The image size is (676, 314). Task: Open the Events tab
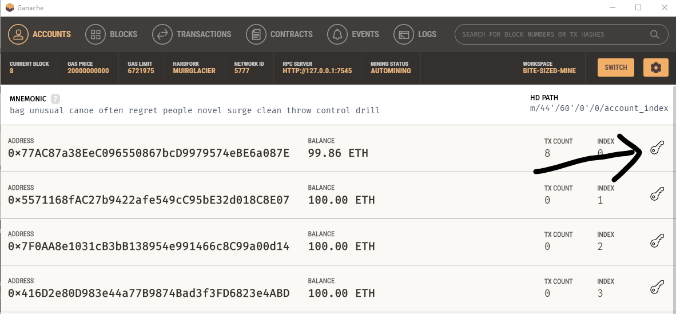pyautogui.click(x=353, y=34)
